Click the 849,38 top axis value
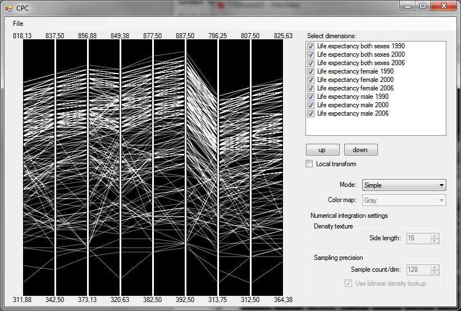 click(120, 36)
